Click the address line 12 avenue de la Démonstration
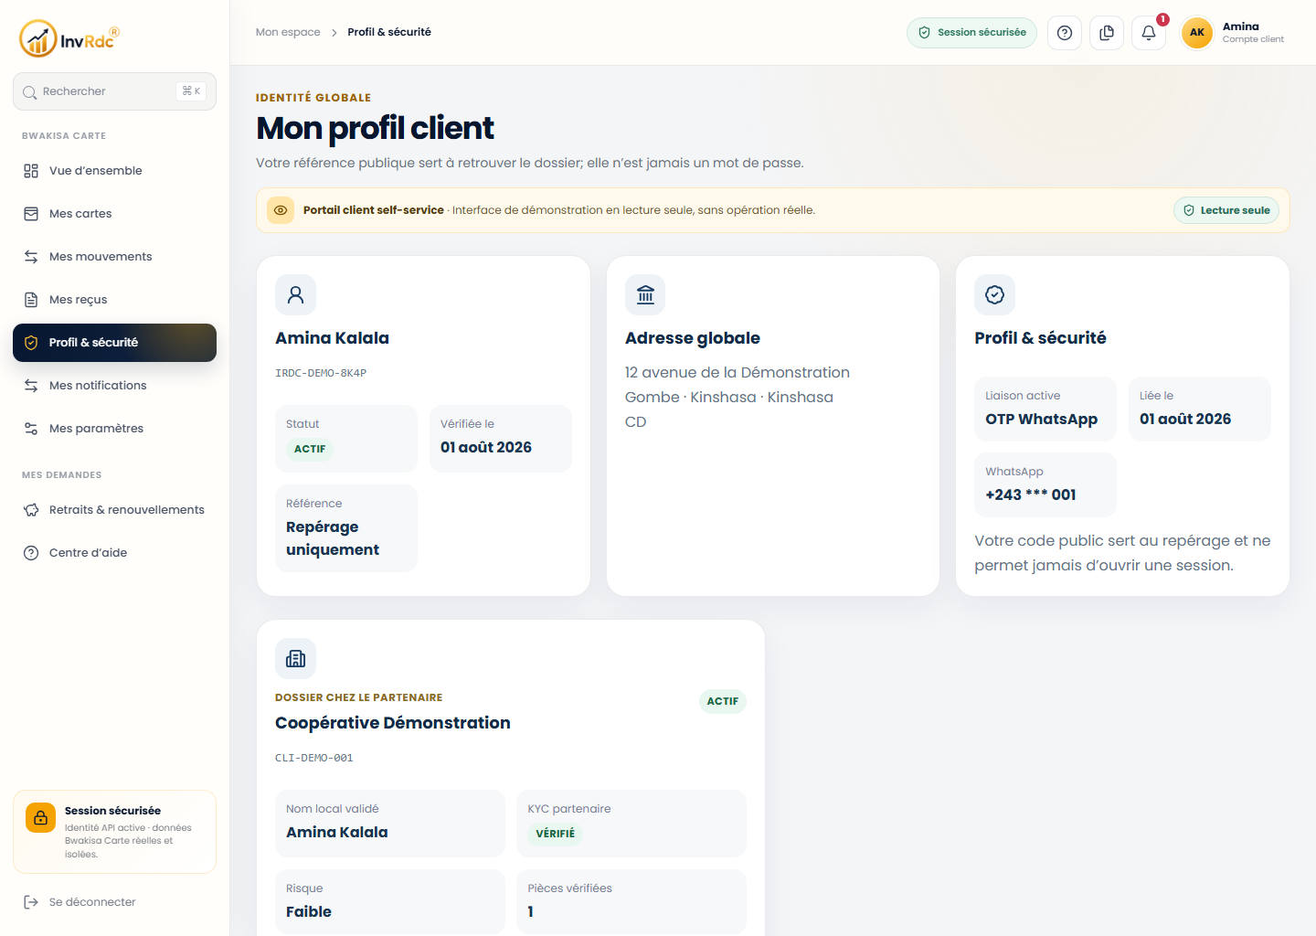The image size is (1316, 936). (738, 372)
